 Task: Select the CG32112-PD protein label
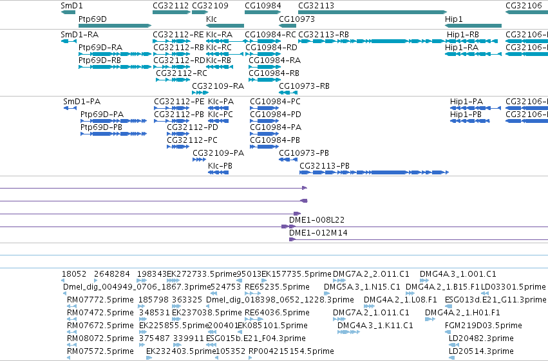click(x=193, y=127)
